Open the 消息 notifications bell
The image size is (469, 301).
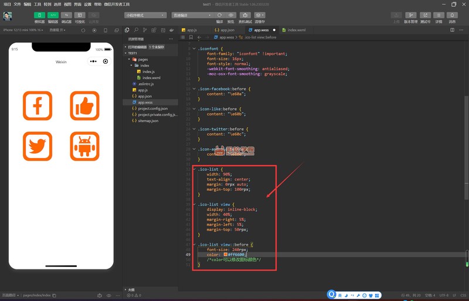[x=452, y=15]
